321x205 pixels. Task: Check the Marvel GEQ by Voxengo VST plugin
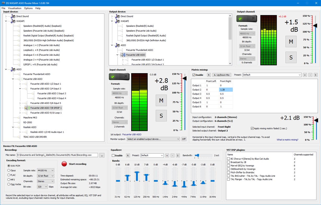point(228,165)
